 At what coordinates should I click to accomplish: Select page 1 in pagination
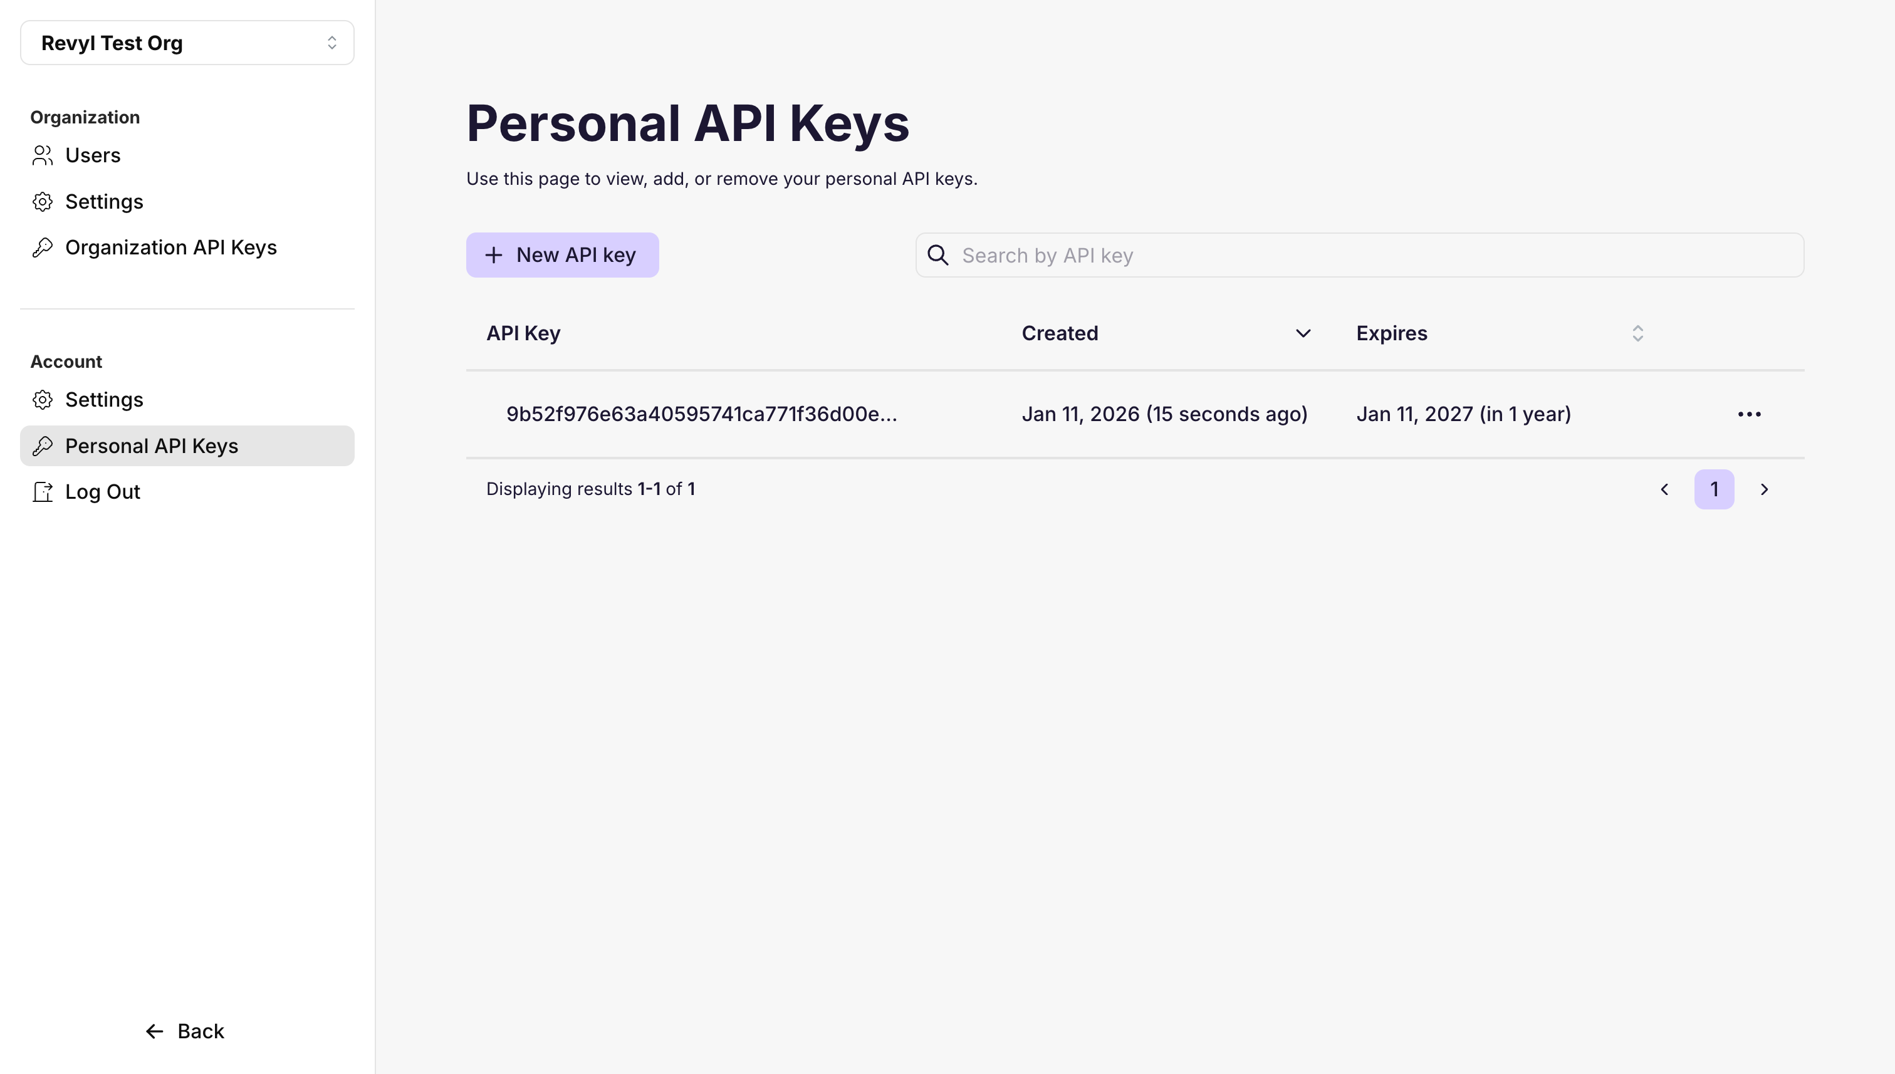pos(1715,488)
